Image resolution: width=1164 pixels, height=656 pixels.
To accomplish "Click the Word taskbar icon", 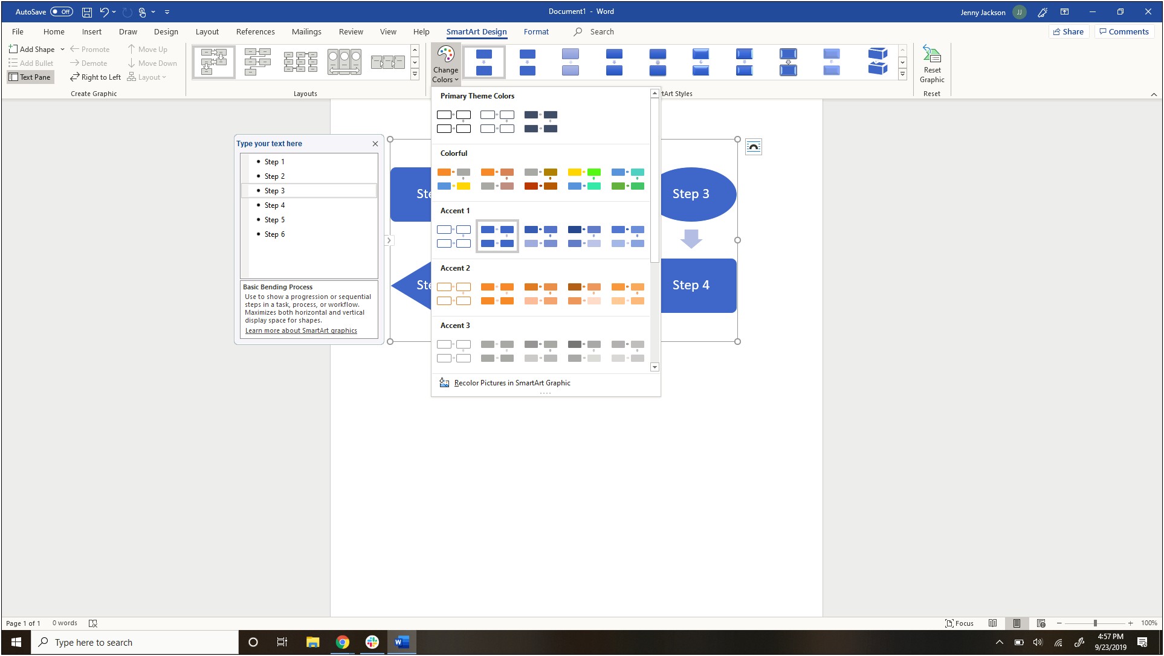I will [x=401, y=643].
